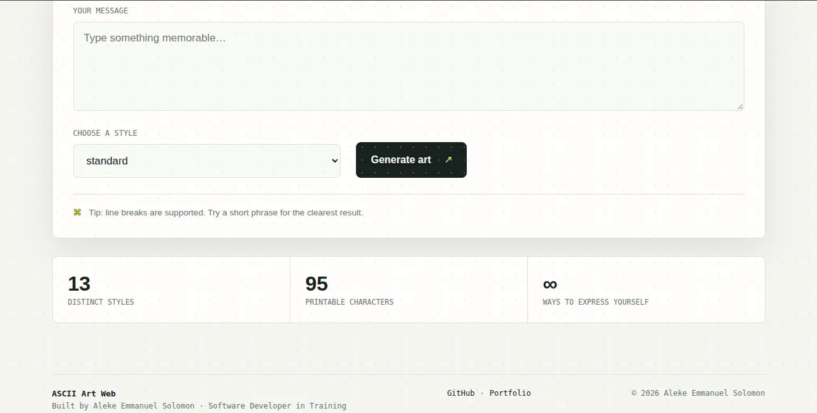Click the infinity symbol statistic
Image resolution: width=817 pixels, height=413 pixels.
[550, 284]
